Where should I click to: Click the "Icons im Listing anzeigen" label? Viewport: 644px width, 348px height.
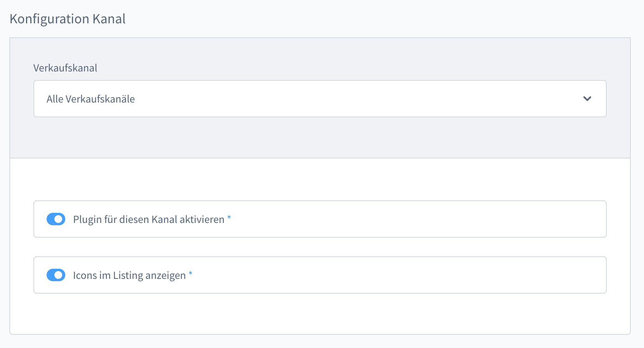click(129, 275)
